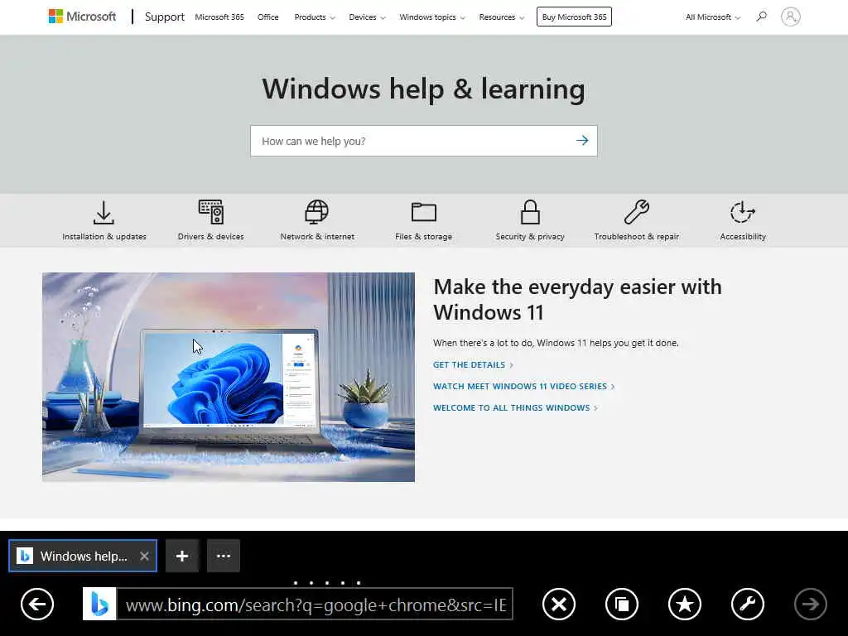The height and width of the screenshot is (636, 848).
Task: Focus the How can we help you search box
Action: coord(423,141)
